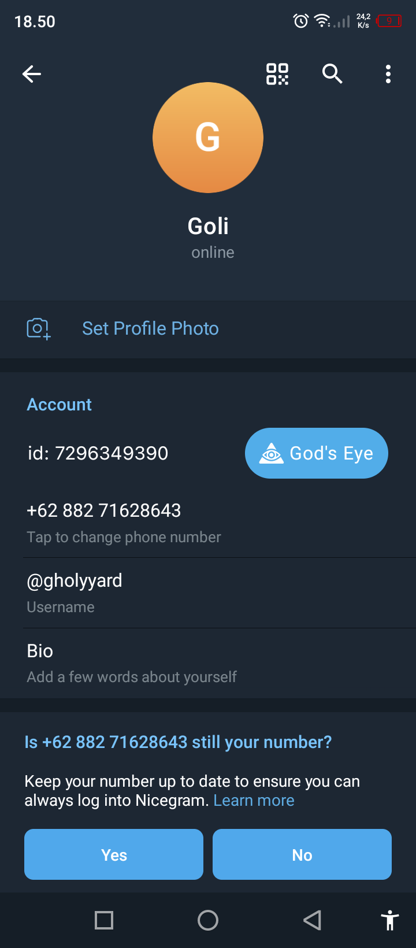
Task: Tap the back arrow icon
Action: [x=32, y=74]
